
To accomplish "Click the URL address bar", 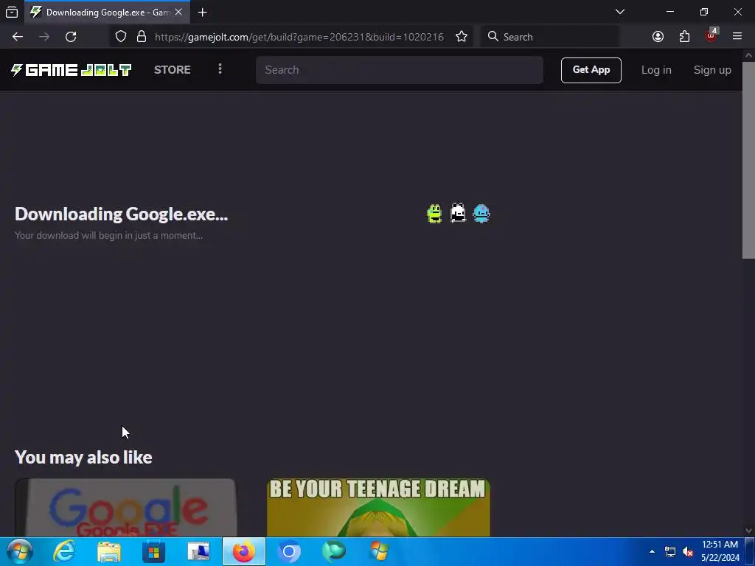I will pyautogui.click(x=299, y=37).
